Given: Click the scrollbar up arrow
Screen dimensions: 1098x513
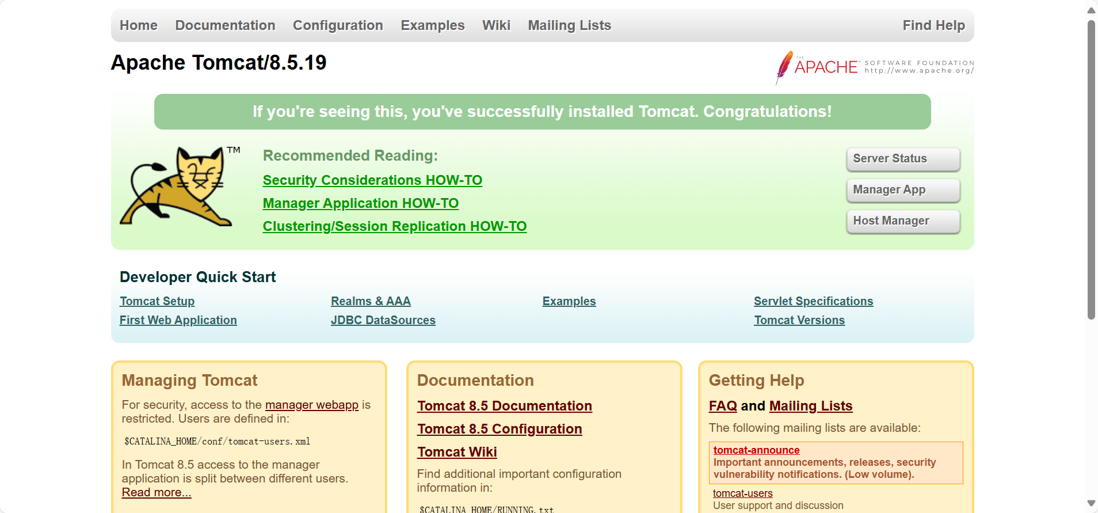Looking at the screenshot, I should click(1091, 10).
